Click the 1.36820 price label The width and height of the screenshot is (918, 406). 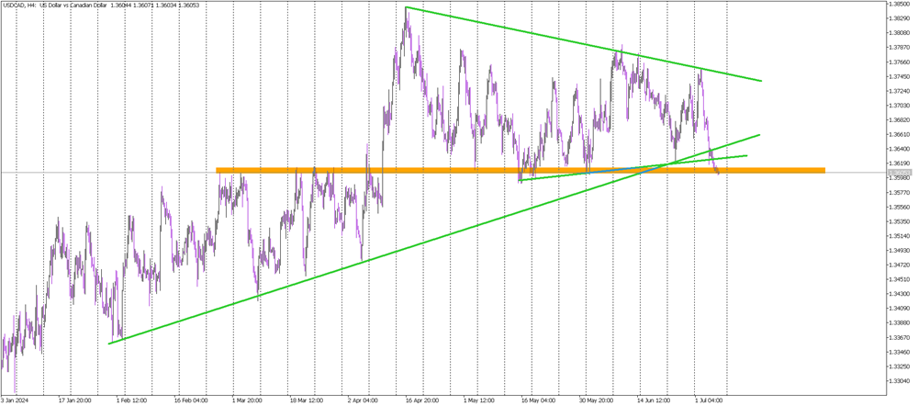point(901,120)
